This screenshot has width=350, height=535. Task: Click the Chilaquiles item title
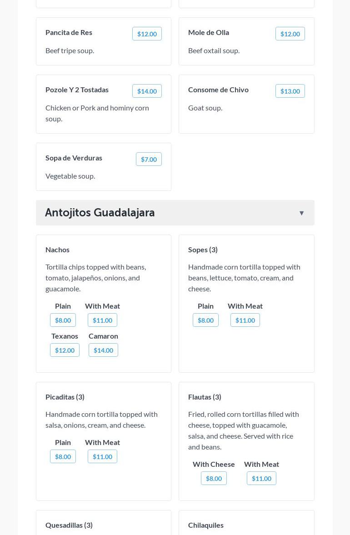pyautogui.click(x=206, y=525)
